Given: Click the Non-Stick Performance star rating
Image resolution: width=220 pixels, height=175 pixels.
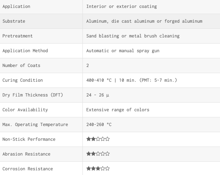Looking at the screenshot, I should (x=98, y=139).
